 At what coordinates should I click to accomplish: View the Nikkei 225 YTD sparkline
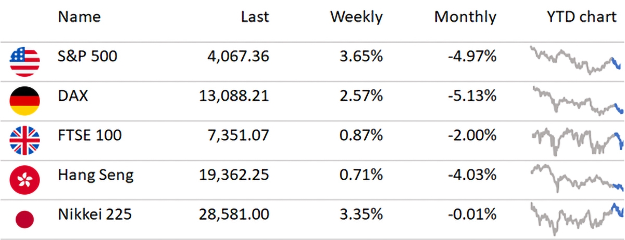click(575, 219)
